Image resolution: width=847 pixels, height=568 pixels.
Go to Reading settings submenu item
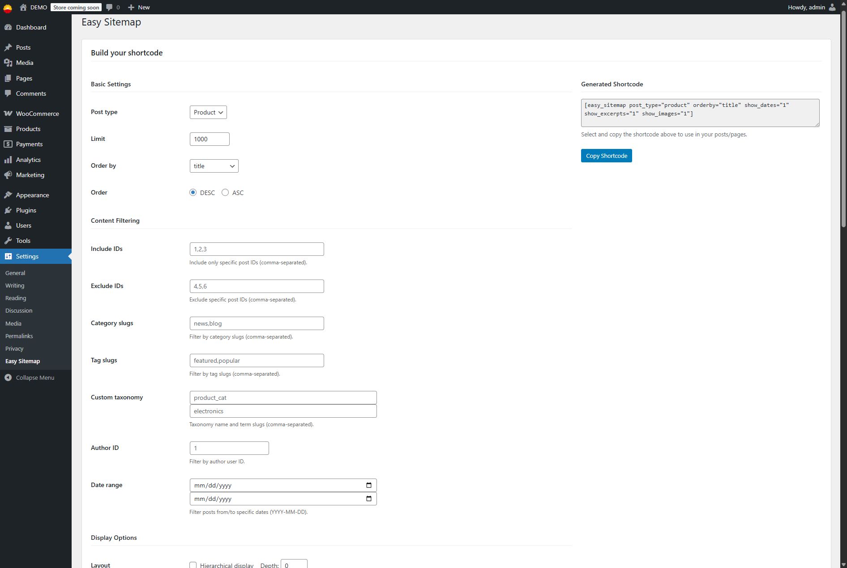[16, 298]
